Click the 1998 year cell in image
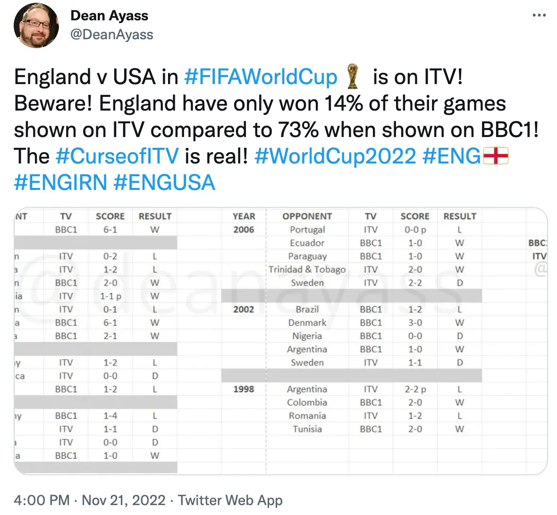 (x=244, y=389)
